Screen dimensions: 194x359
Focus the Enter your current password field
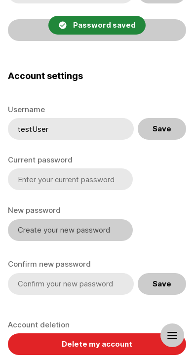point(70,179)
